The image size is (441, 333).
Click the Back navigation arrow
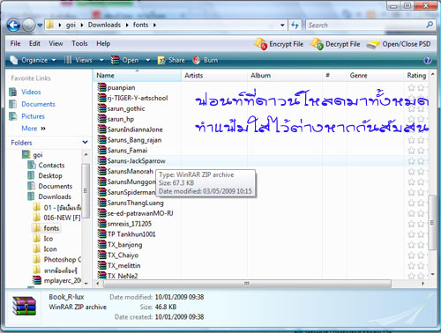click(13, 26)
